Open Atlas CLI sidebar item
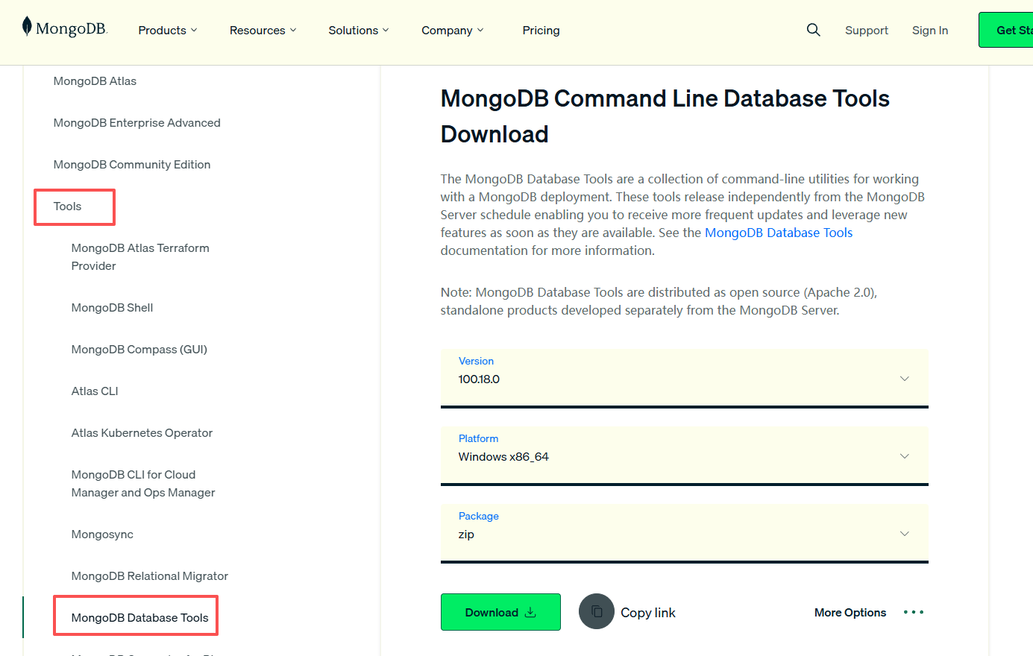The width and height of the screenshot is (1033, 656). (x=95, y=391)
